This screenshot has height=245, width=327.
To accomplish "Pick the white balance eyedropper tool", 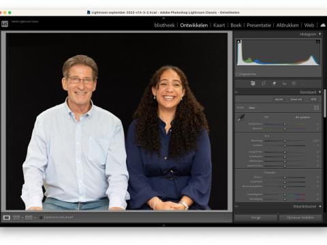I will (x=241, y=118).
